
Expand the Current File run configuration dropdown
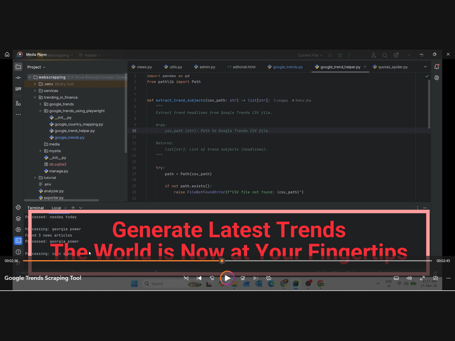(310, 55)
